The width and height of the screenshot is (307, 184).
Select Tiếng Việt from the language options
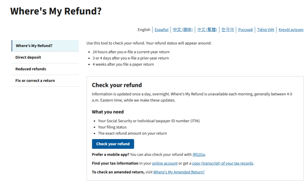coord(265,29)
